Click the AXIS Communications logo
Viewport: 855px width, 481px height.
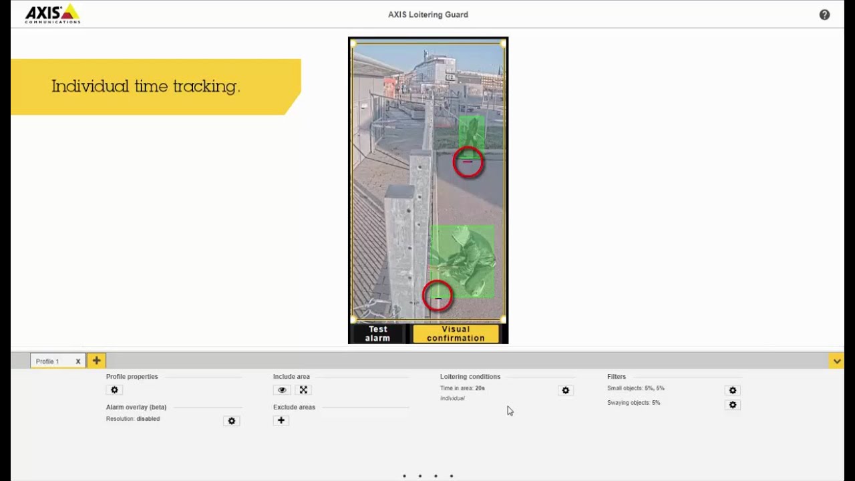[x=53, y=14]
